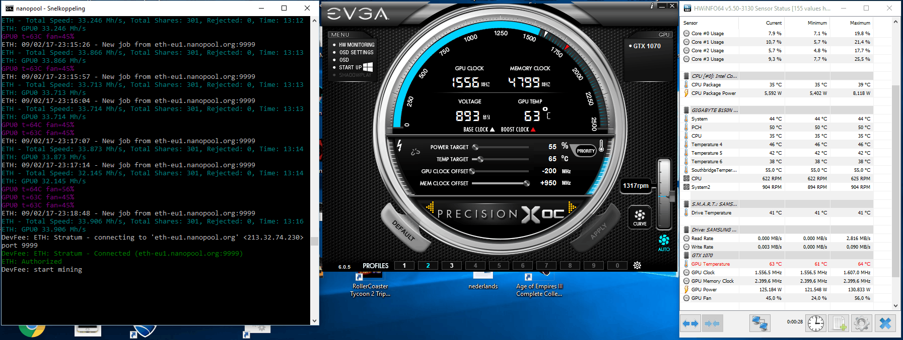Click the thermometer icon next to PRIORITY

click(601, 147)
